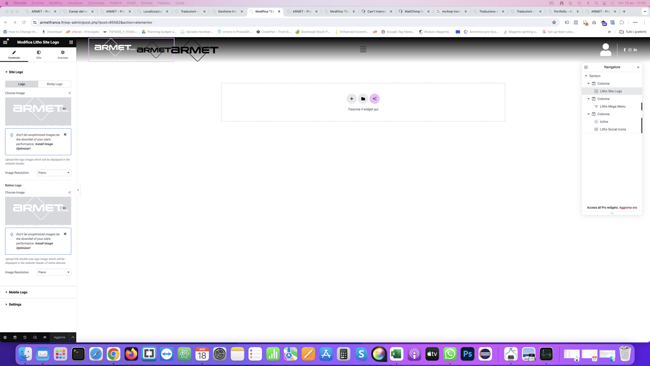The image size is (650, 366).
Task: Click the LinkedIn social icon
Action: 635,50
